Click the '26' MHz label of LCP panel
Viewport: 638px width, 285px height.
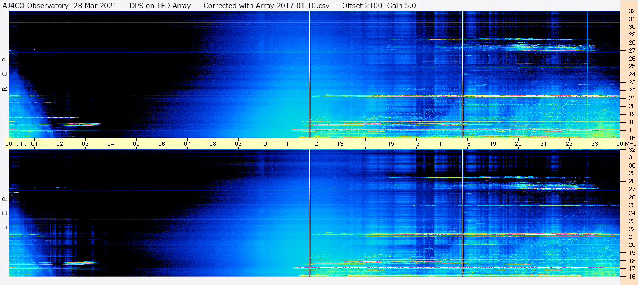click(x=631, y=197)
